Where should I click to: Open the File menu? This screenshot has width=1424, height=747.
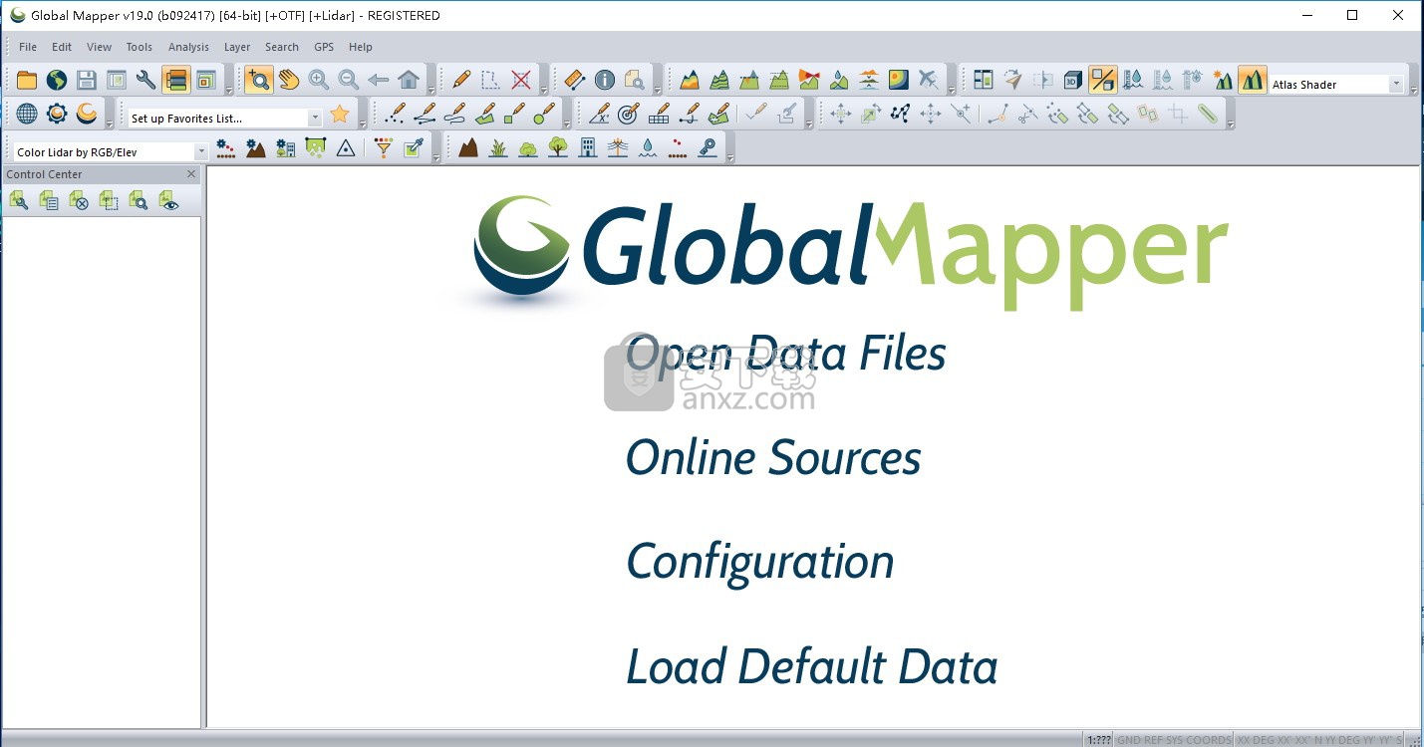28,47
